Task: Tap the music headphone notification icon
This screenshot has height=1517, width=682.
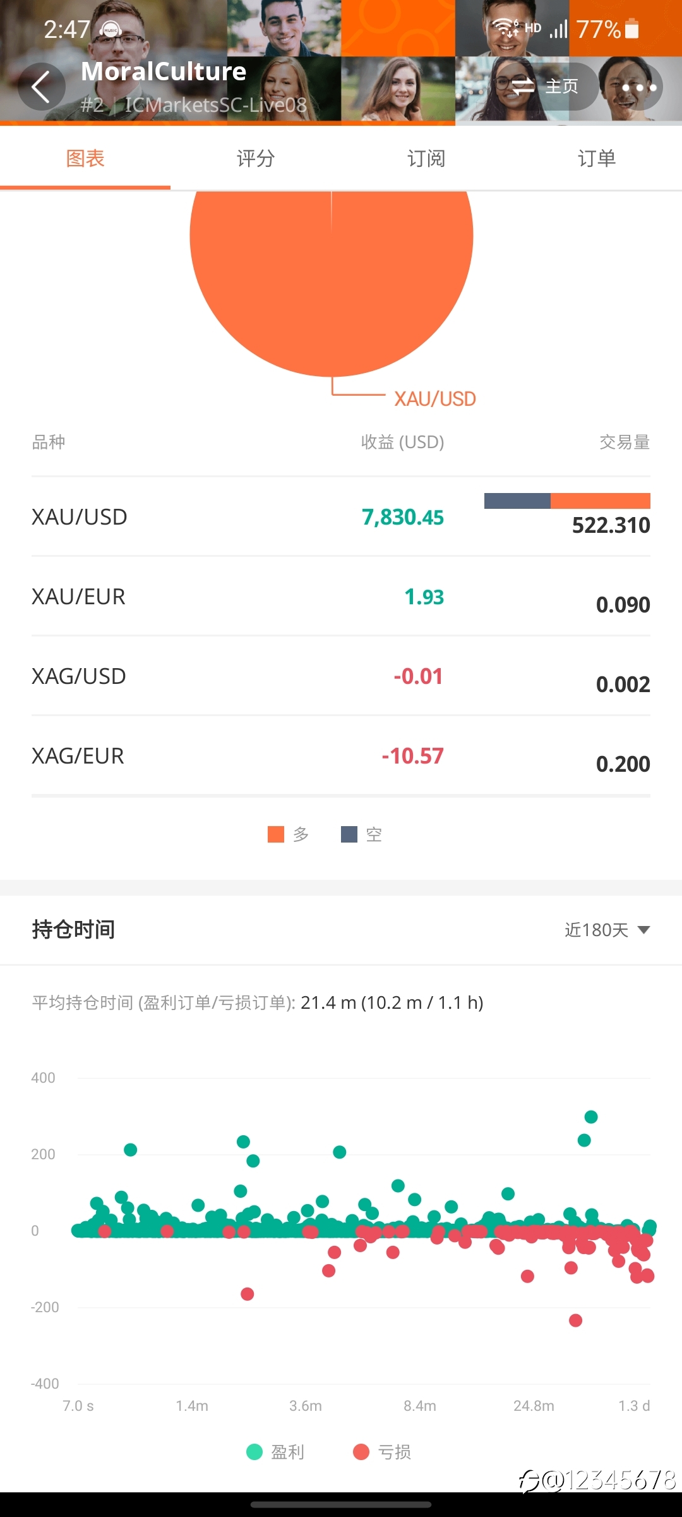Action: [x=111, y=29]
